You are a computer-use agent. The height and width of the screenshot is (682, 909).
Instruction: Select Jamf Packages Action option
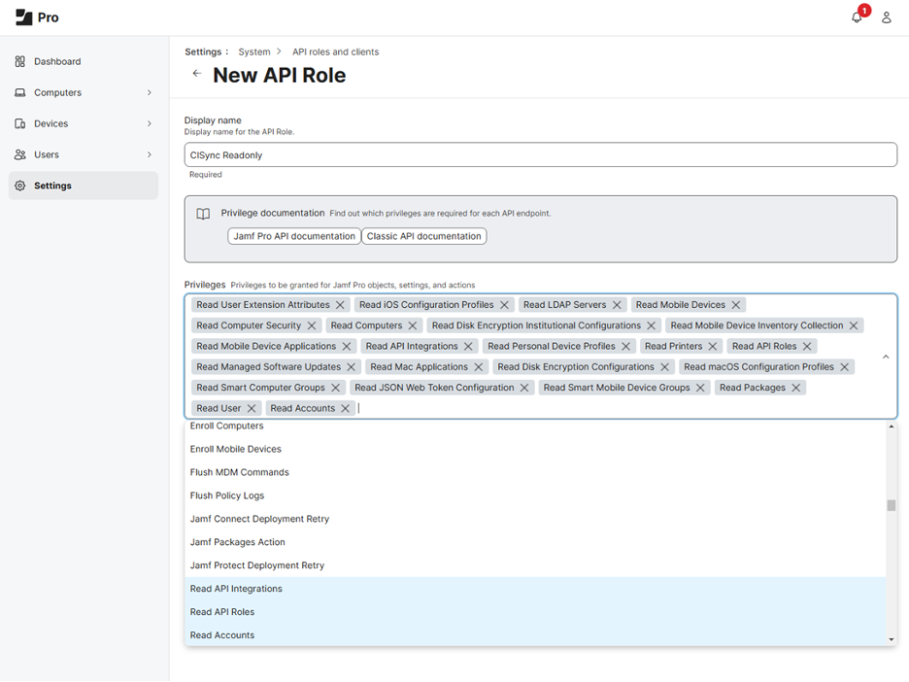(x=535, y=542)
